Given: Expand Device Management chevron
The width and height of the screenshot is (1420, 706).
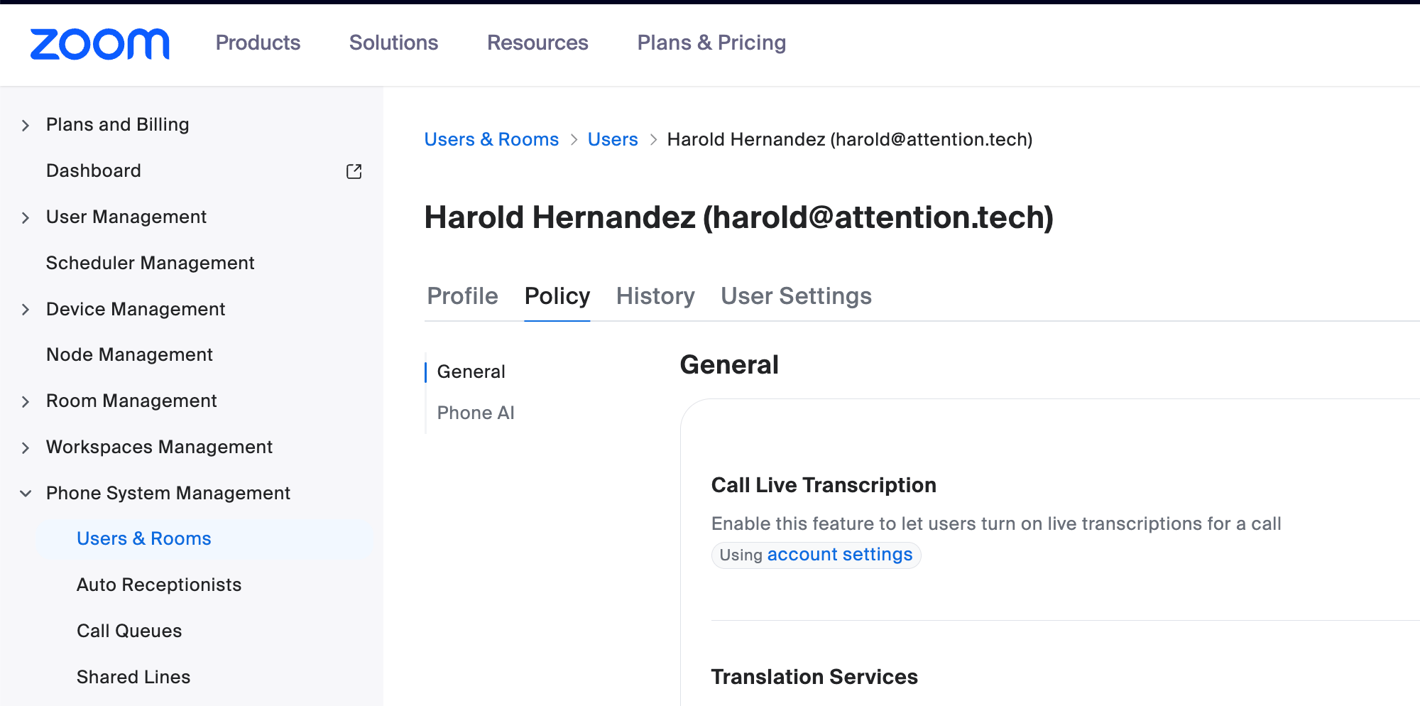Looking at the screenshot, I should (26, 310).
